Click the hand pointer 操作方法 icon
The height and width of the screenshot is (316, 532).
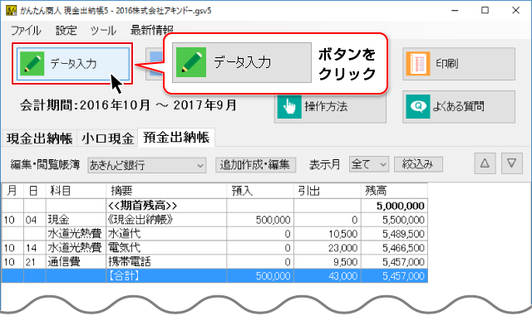pyautogui.click(x=289, y=106)
